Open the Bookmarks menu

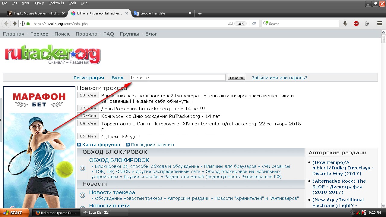56,3
